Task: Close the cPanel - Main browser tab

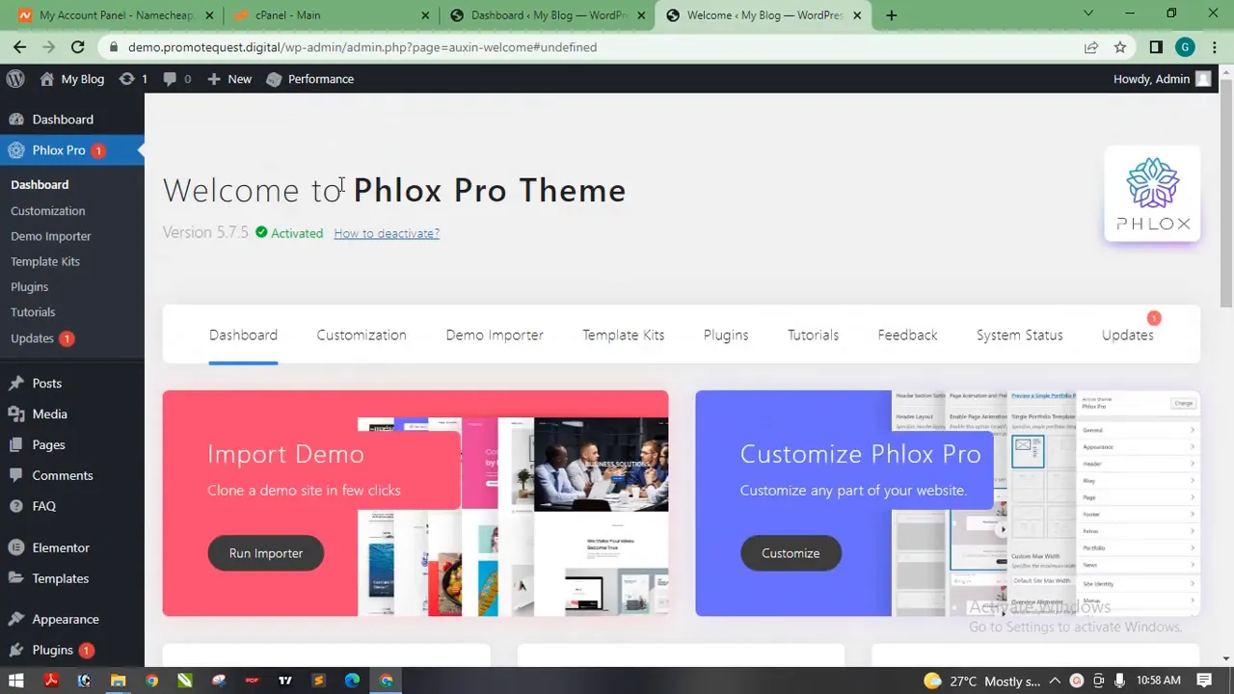Action: tap(426, 15)
